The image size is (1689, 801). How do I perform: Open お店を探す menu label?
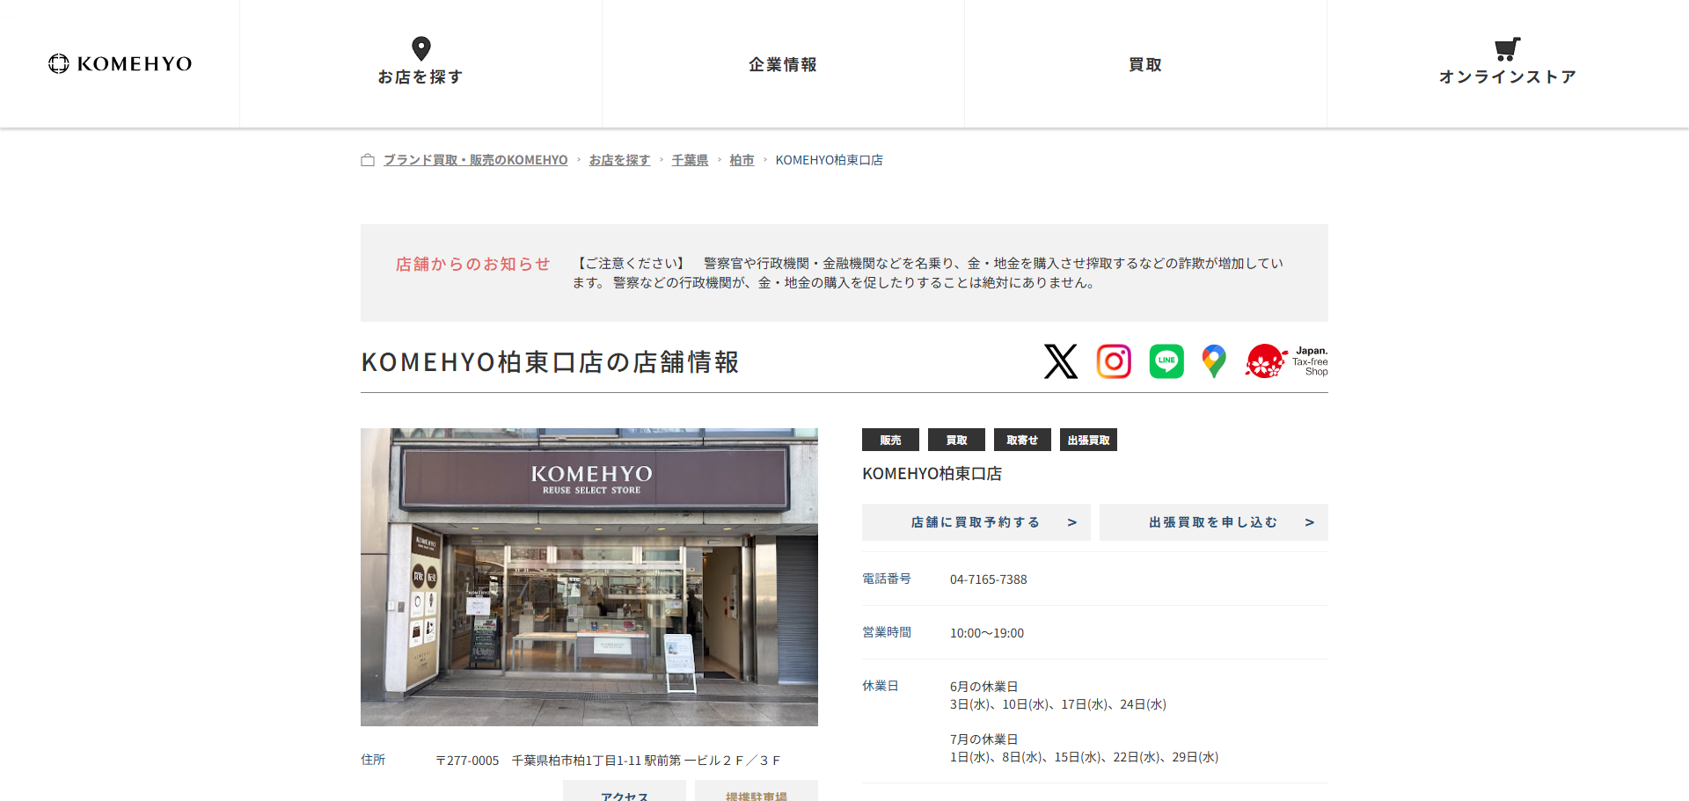420,76
